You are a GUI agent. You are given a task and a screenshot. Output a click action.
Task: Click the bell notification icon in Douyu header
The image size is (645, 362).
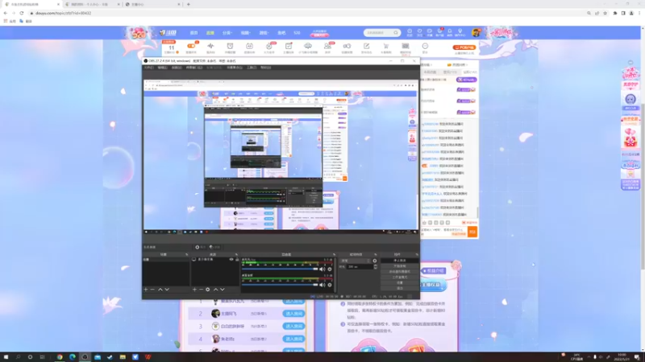pos(450,31)
